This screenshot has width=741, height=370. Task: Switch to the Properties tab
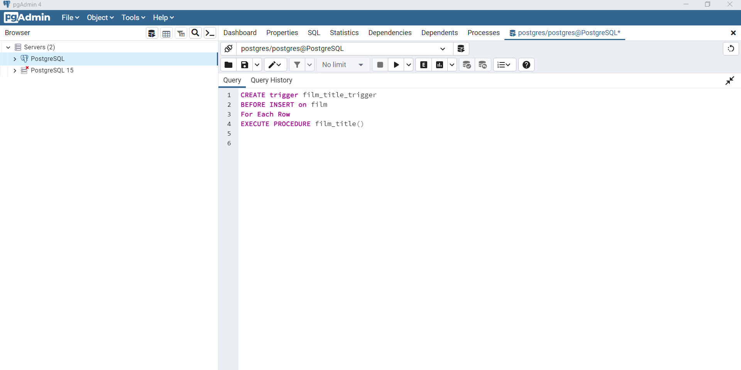[x=282, y=33]
